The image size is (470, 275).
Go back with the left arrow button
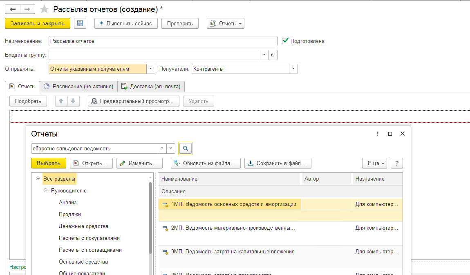tap(13, 9)
